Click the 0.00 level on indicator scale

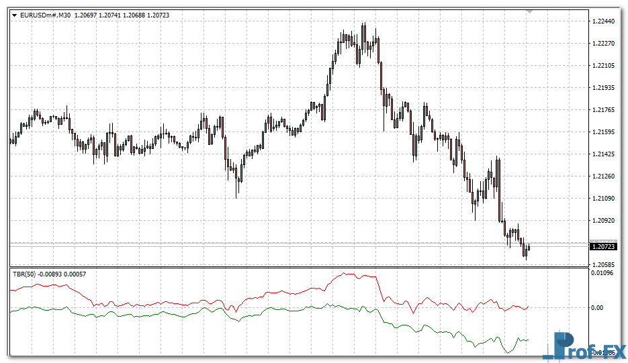tap(598, 308)
